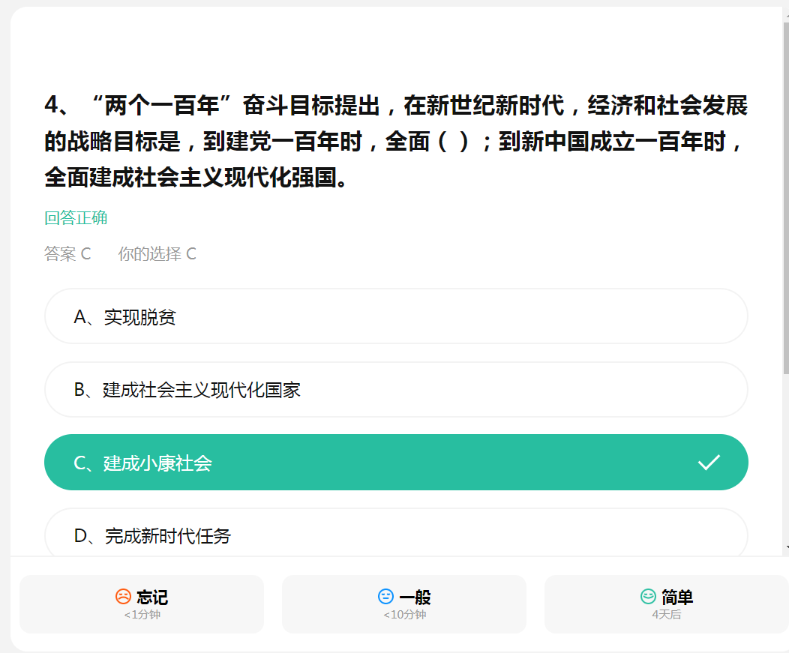Image resolution: width=789 pixels, height=653 pixels.
Task: Select option A 实现脱贫
Action: tap(396, 316)
